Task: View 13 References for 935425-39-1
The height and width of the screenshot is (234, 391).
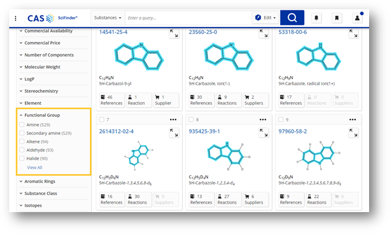Action: coord(201,199)
